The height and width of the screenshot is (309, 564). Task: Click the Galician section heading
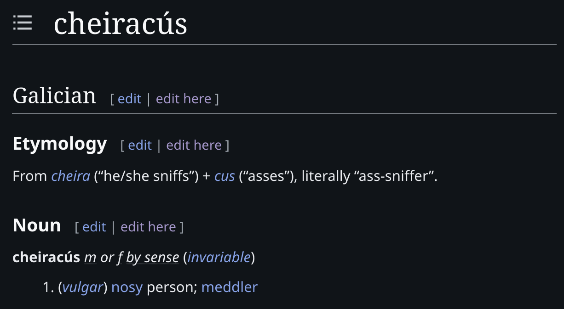54,96
